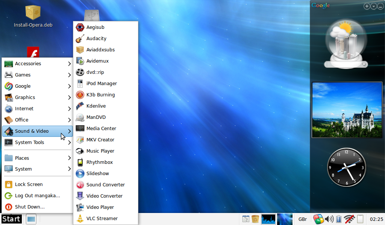Launch Video Player
Image resolution: width=385 pixels, height=225 pixels.
tap(106, 207)
